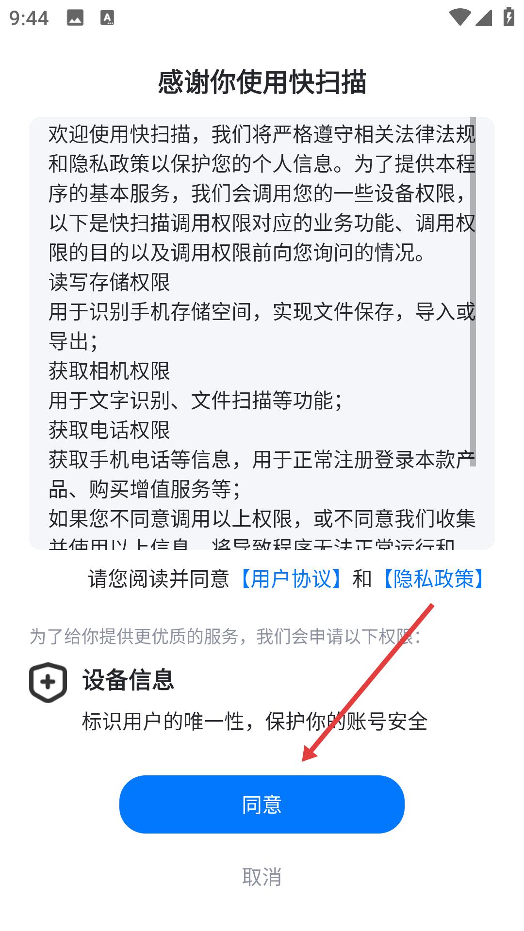Viewport: 524px width, 931px height.
Task: Tap the 为了给你提供更优质的服务 permissions notice
Action: click(x=225, y=637)
